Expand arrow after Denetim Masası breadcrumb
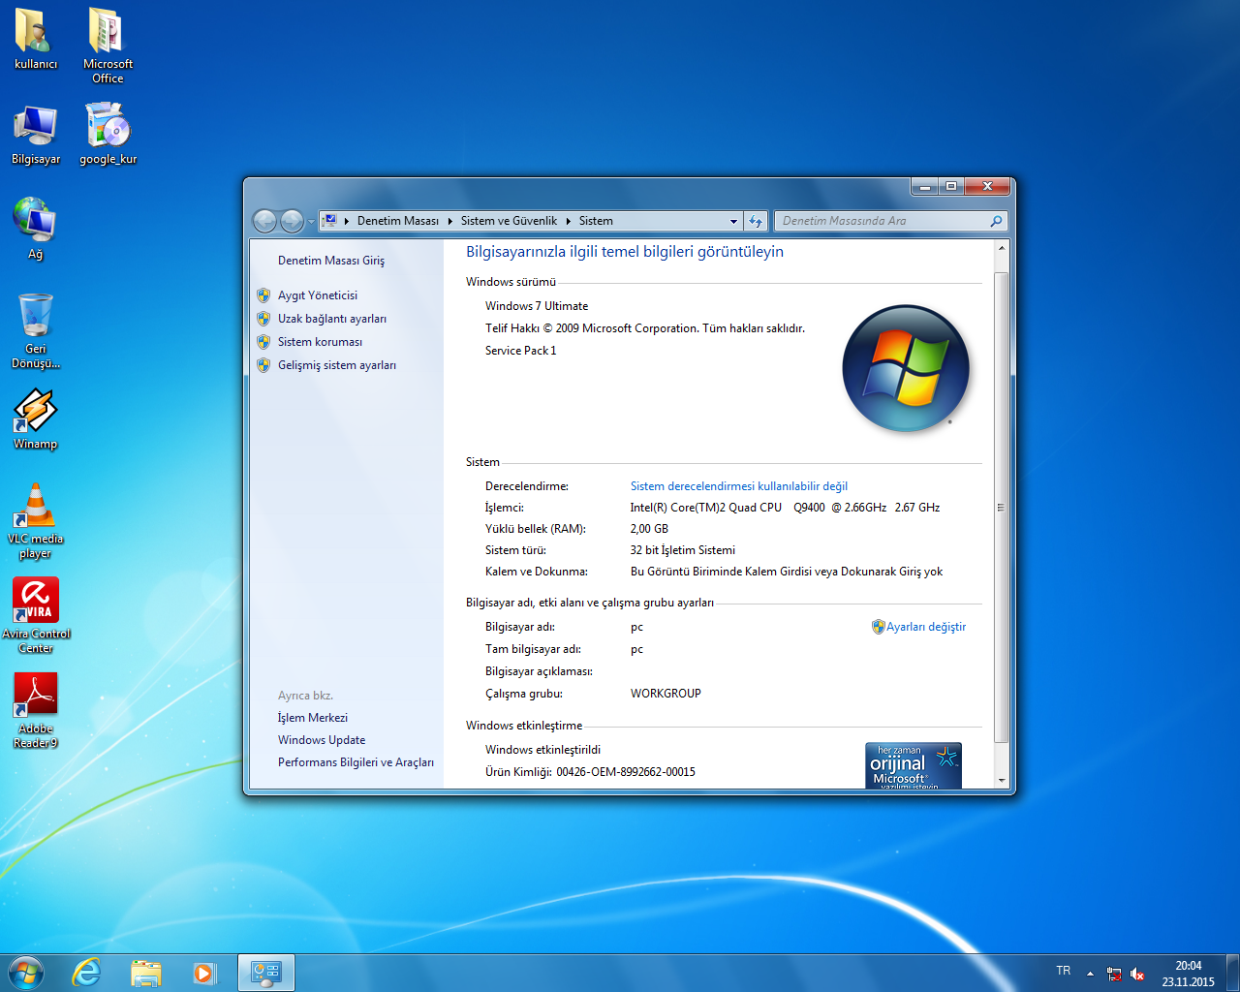The image size is (1240, 992). coord(450,221)
